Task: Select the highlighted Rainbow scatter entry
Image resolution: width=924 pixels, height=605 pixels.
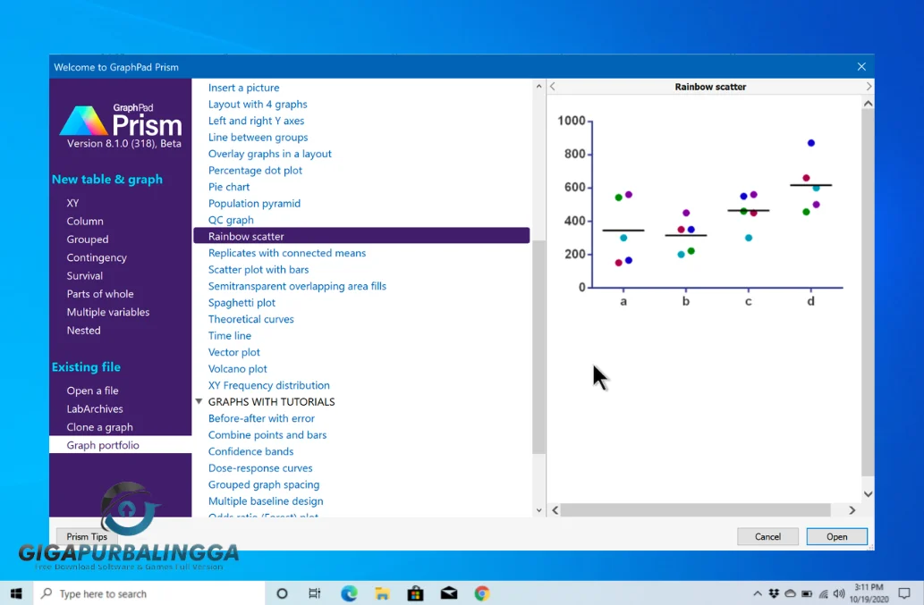Action: pyautogui.click(x=361, y=236)
